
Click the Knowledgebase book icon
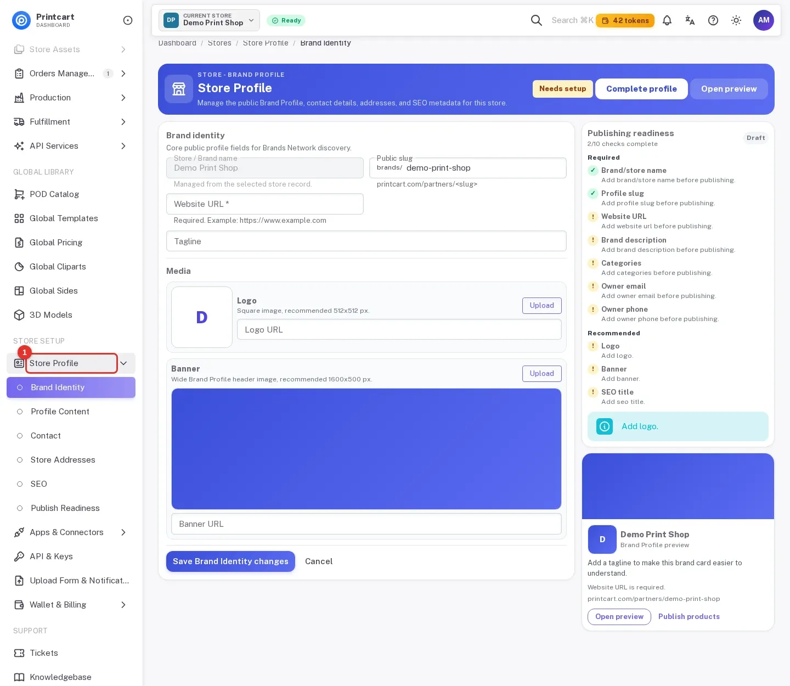pos(19,677)
